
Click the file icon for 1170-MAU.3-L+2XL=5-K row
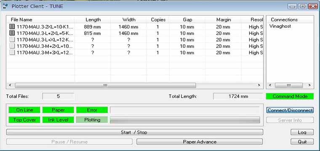point(12,33)
